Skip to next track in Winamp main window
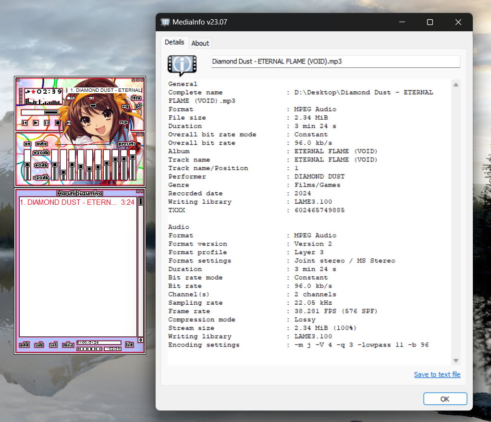 [69, 123]
